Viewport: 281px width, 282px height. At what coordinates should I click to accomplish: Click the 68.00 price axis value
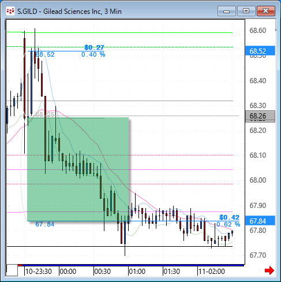coord(258,180)
